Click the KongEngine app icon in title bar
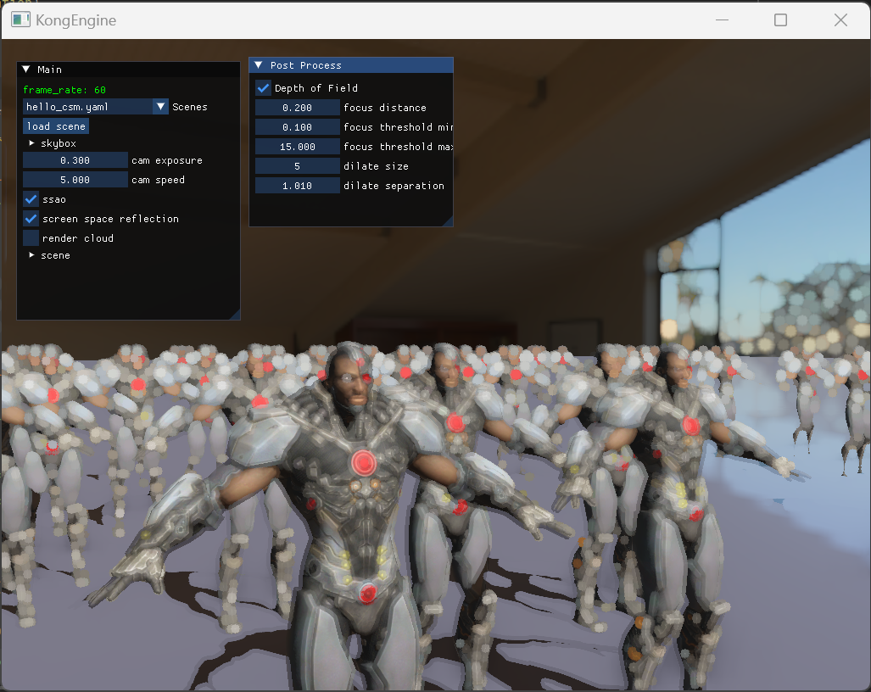Screen dimensions: 871x692 coord(21,20)
